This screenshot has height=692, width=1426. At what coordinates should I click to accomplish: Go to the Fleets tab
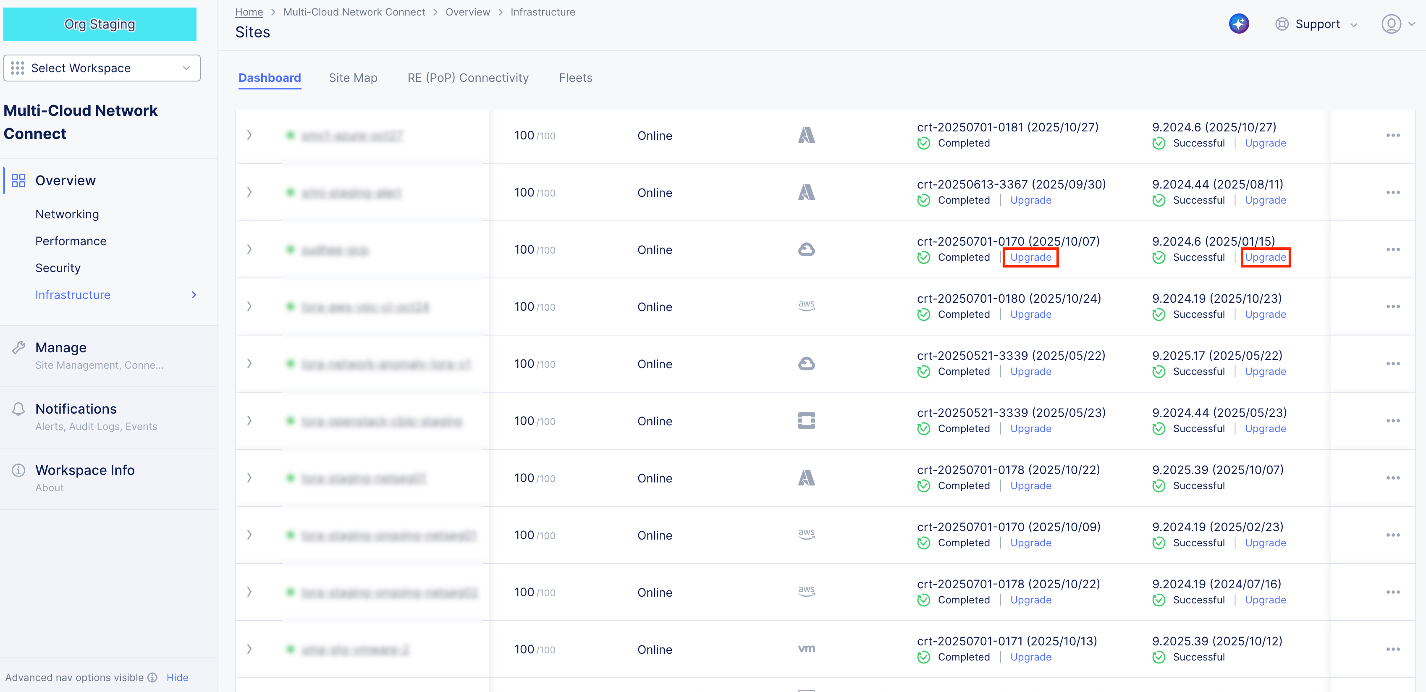pos(575,78)
